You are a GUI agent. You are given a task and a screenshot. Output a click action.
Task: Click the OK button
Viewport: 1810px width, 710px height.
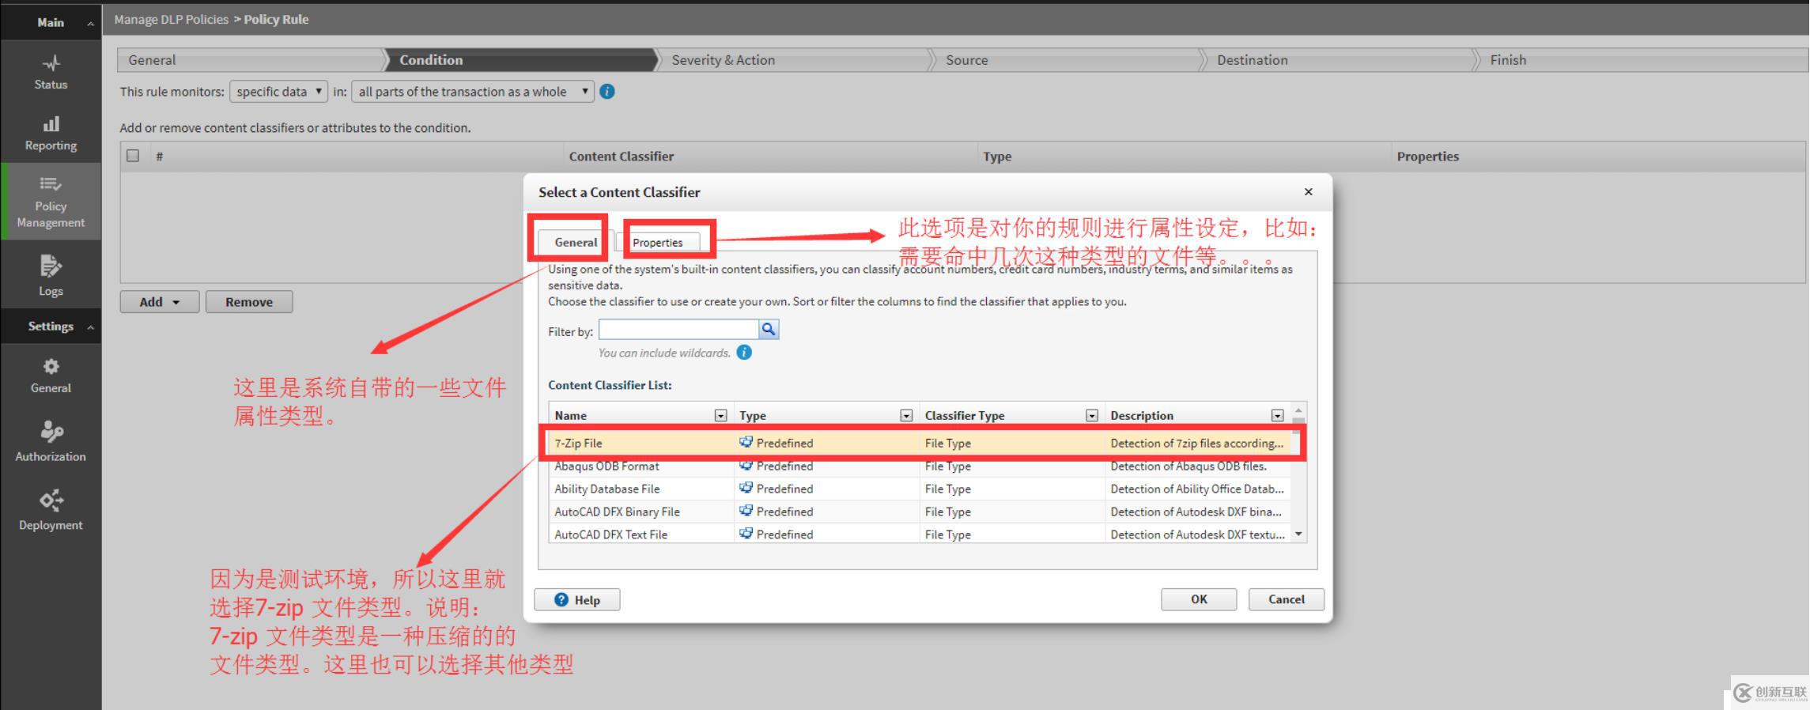tap(1199, 599)
